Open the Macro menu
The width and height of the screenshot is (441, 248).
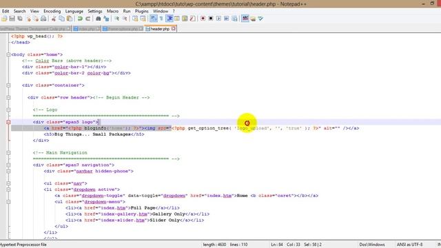click(x=112, y=11)
